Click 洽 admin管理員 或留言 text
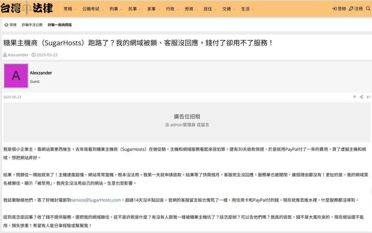Image resolution: width=372 pixels, height=233 pixels. [187, 125]
